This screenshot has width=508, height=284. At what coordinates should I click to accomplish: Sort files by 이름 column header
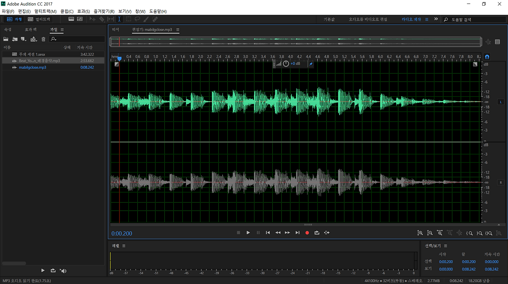pos(7,48)
